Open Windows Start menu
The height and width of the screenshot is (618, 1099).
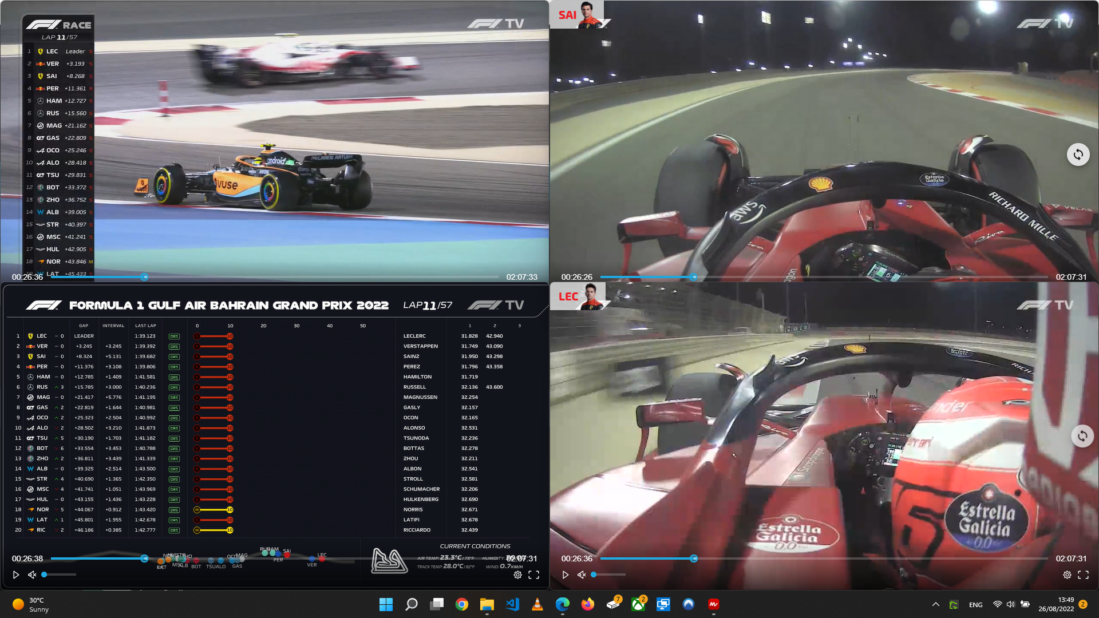pos(386,604)
